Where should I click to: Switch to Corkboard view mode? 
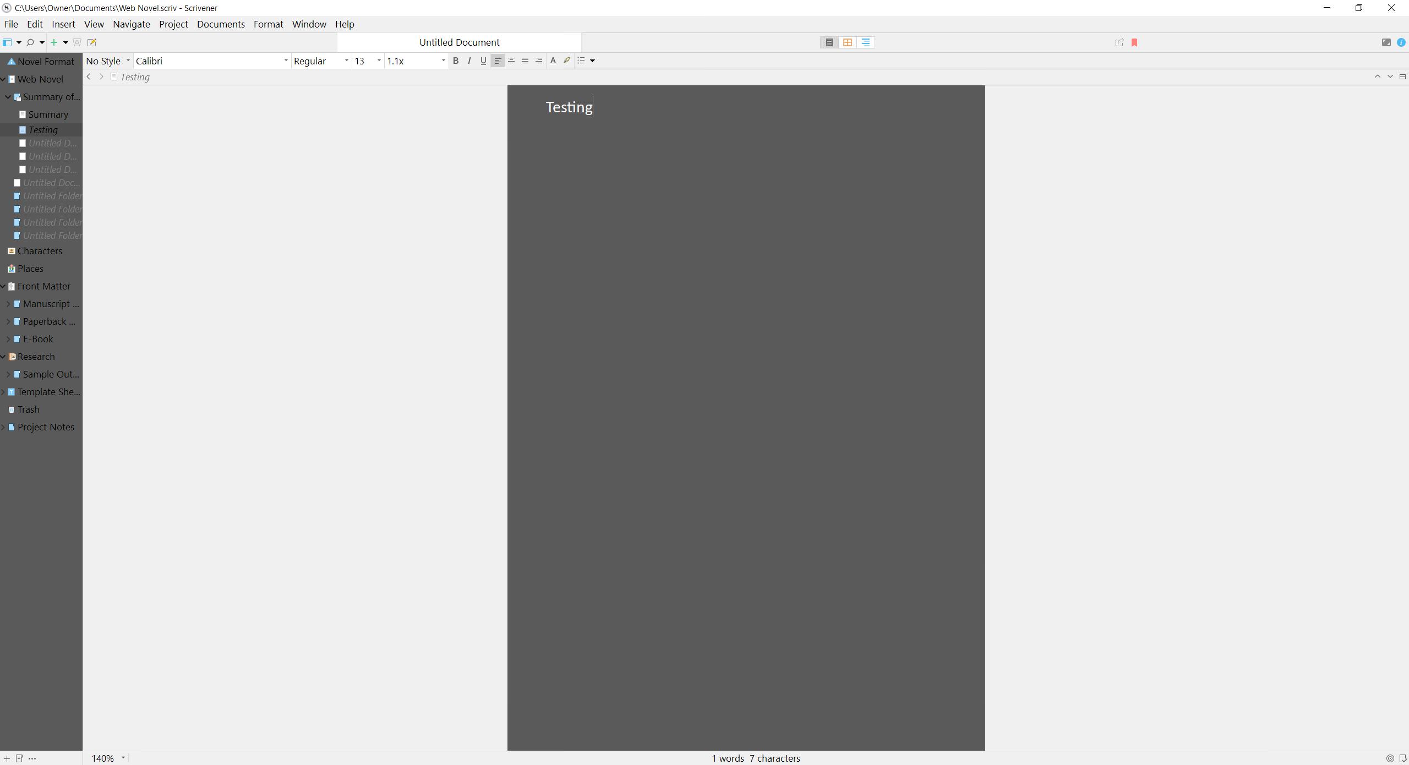(x=848, y=42)
